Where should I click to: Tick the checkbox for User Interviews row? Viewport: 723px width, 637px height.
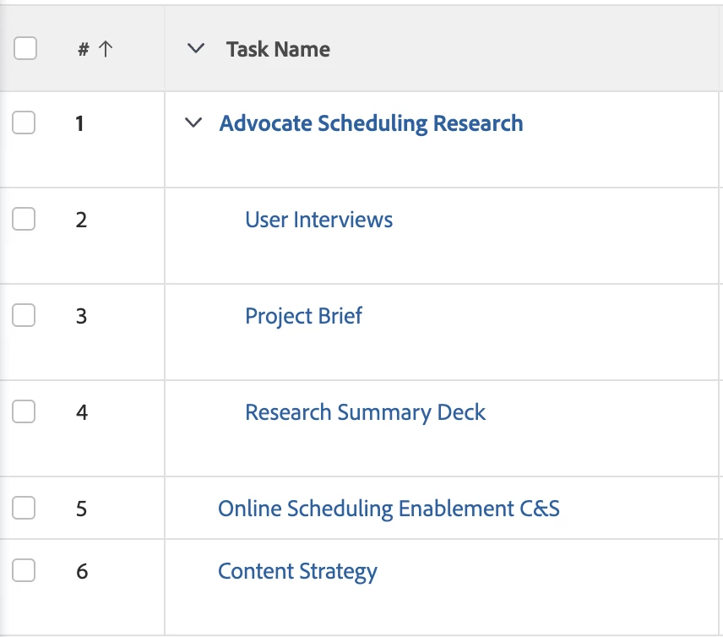[24, 220]
